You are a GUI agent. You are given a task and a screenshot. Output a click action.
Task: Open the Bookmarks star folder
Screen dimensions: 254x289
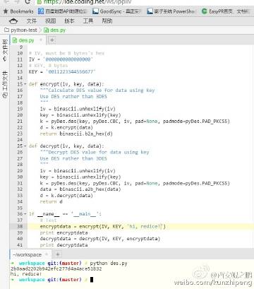tap(18, 11)
